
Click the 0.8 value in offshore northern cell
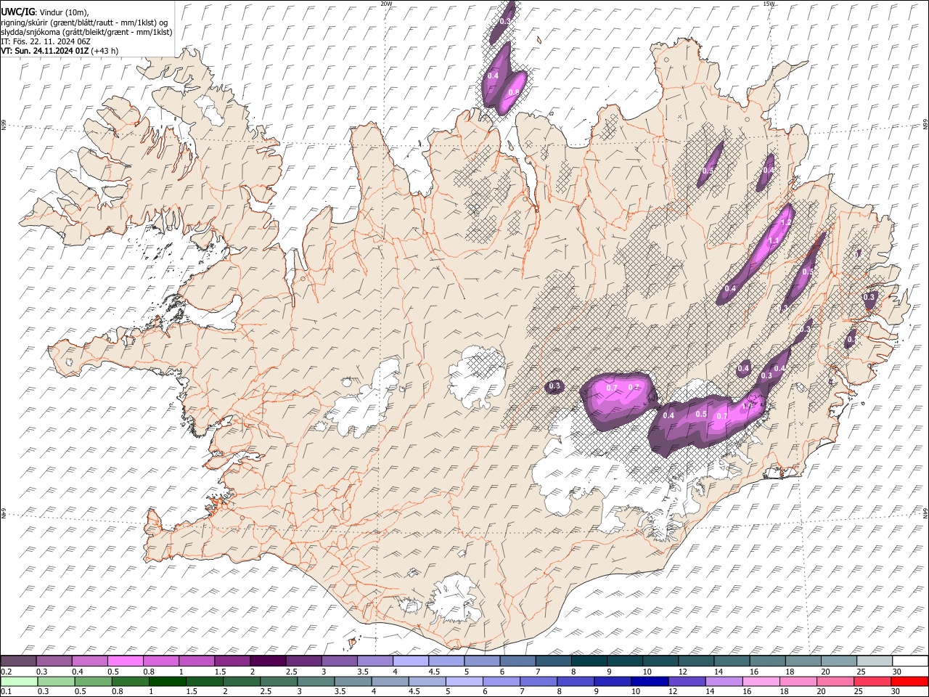[514, 92]
